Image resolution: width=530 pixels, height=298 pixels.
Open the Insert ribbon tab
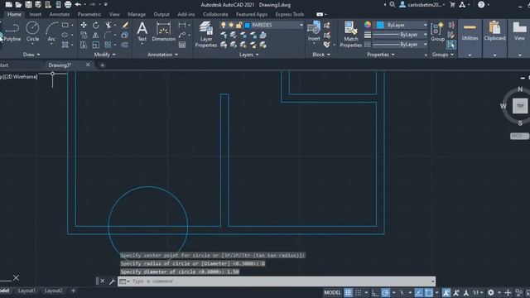point(35,14)
